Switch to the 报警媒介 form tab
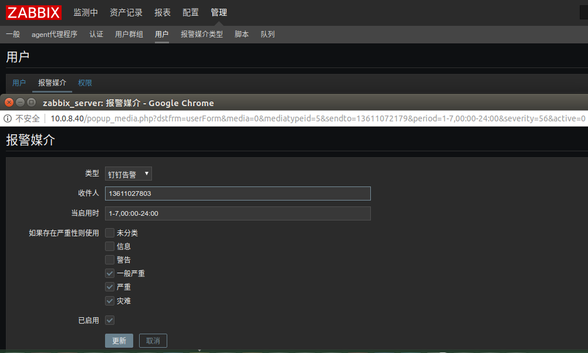 (52, 83)
